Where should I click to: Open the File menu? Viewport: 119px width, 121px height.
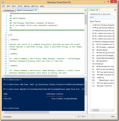[3, 6]
